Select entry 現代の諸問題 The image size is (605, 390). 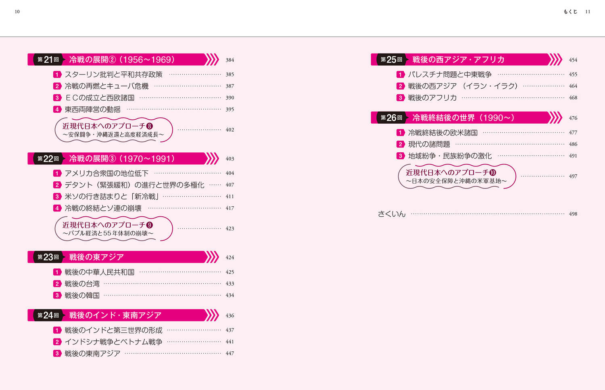429,144
